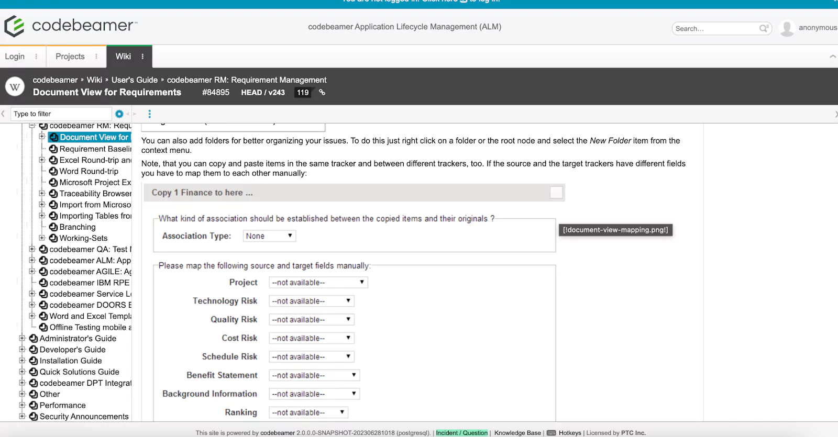Open the Login tab
This screenshot has height=437, width=838.
coord(15,57)
